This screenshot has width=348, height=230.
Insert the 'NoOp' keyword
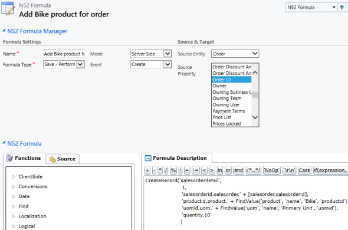pyautogui.click(x=272, y=170)
